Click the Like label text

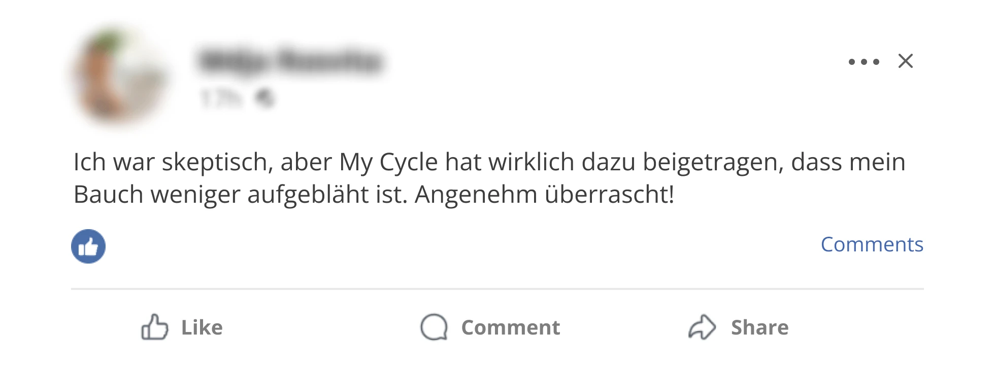click(x=202, y=327)
